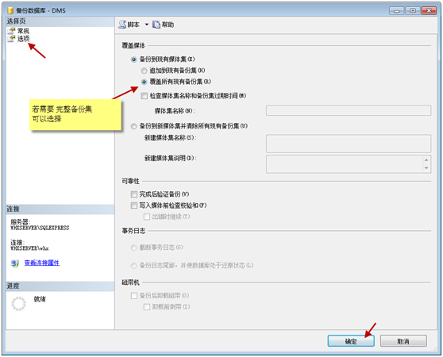This screenshot has width=443, height=357.
Task: Select 覆盖所有现有备份集 radio button
Action: click(x=144, y=82)
